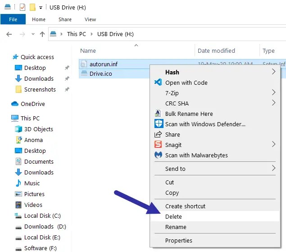Image resolution: width=286 pixels, height=252 pixels.
Task: Click the Share icon in context menu
Action: coord(158,134)
